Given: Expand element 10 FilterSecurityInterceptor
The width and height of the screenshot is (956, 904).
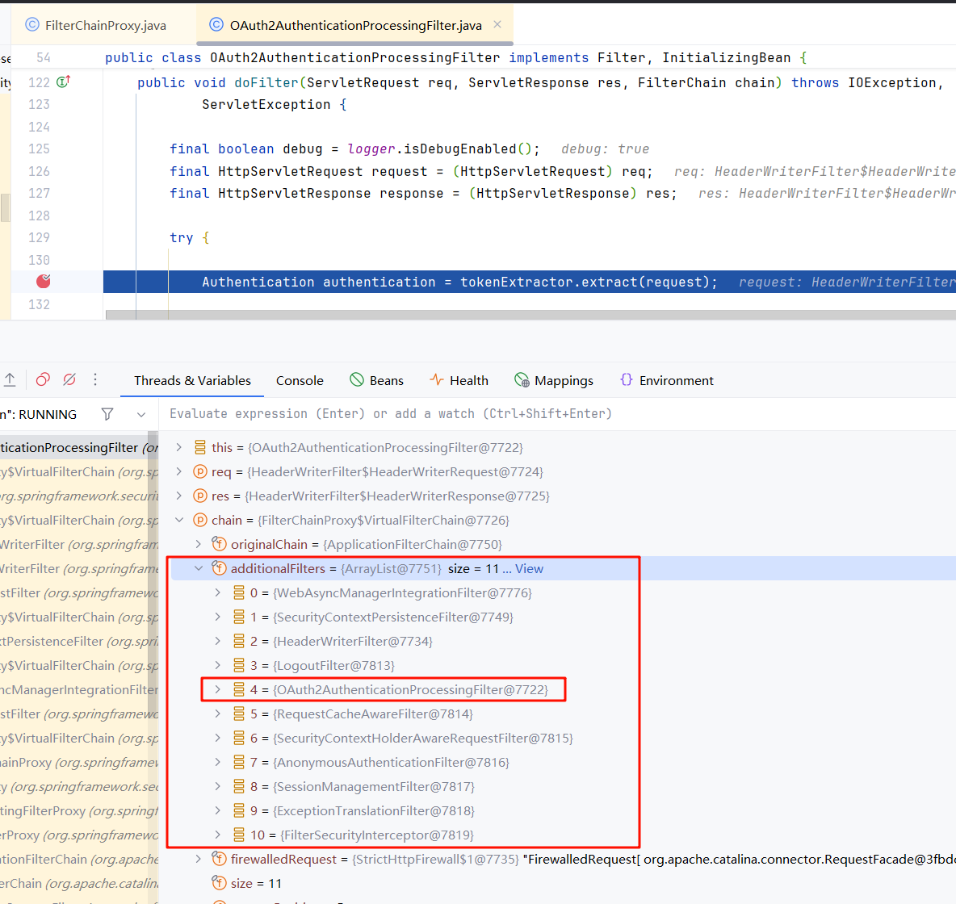Looking at the screenshot, I should pos(218,835).
